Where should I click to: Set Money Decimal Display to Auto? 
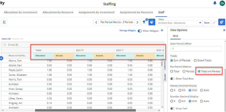coord(201,90)
